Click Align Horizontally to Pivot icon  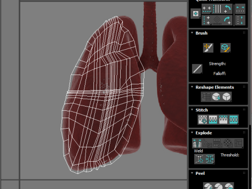tap(207, 9)
